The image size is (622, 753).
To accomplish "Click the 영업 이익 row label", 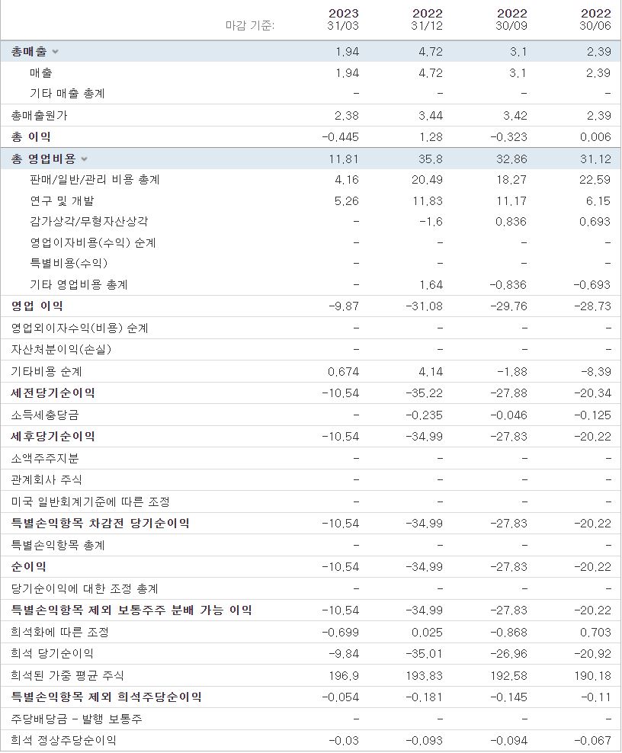I will (x=37, y=306).
